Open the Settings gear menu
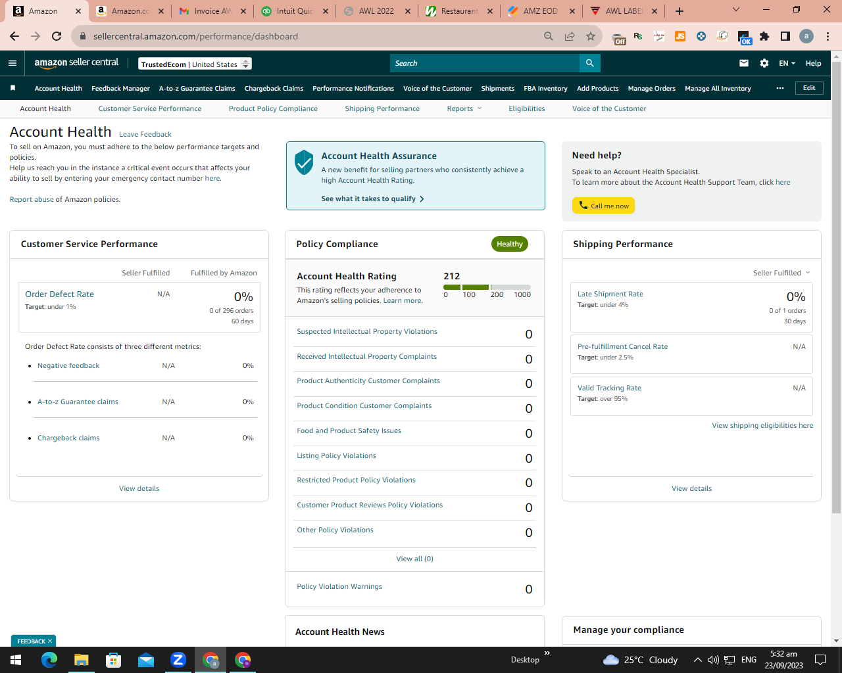Image resolution: width=842 pixels, height=673 pixels. coord(764,63)
